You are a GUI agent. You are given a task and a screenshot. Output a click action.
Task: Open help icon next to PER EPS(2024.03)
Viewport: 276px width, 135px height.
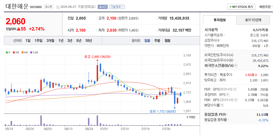[235, 89]
